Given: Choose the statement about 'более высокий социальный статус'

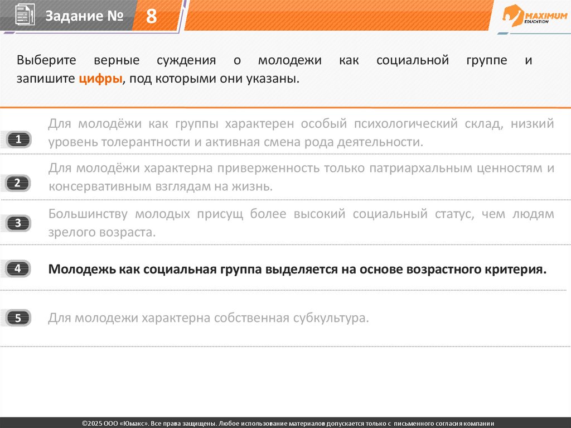Looking at the screenshot, I should click(301, 222).
